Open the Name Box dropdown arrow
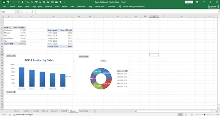The image size is (220, 116). coord(14,12)
